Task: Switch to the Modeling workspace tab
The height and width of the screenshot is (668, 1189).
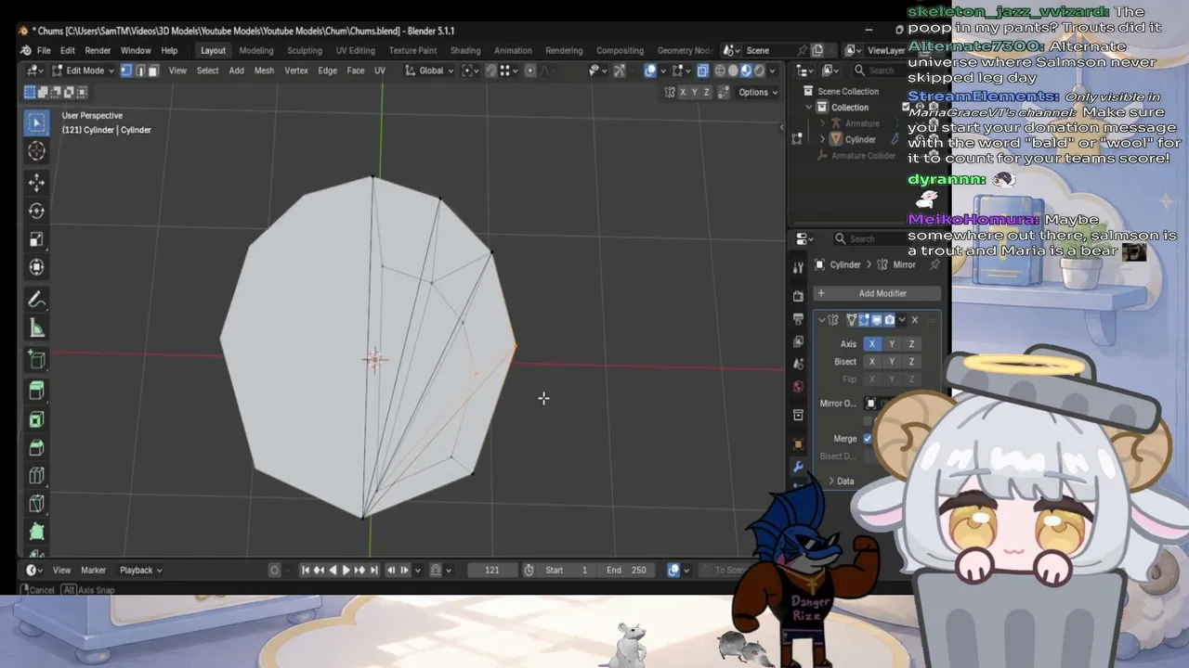Action: pyautogui.click(x=256, y=50)
